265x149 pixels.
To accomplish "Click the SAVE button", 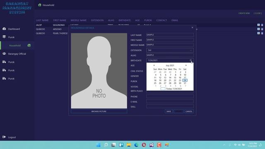I will [x=169, y=111].
